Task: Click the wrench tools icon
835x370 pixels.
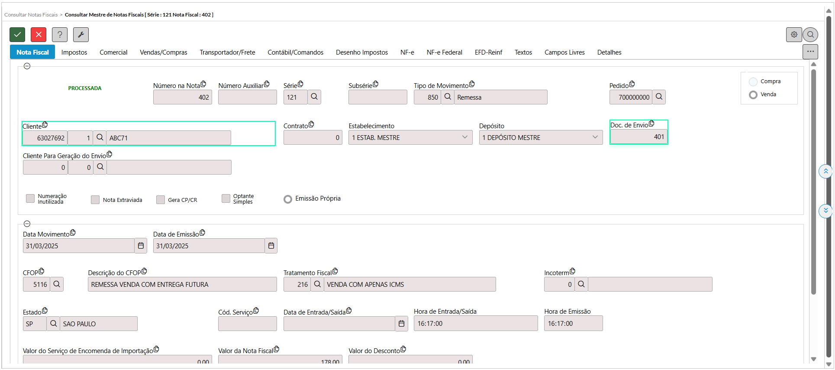Action: pyautogui.click(x=81, y=35)
